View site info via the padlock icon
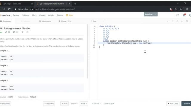 (15, 9)
